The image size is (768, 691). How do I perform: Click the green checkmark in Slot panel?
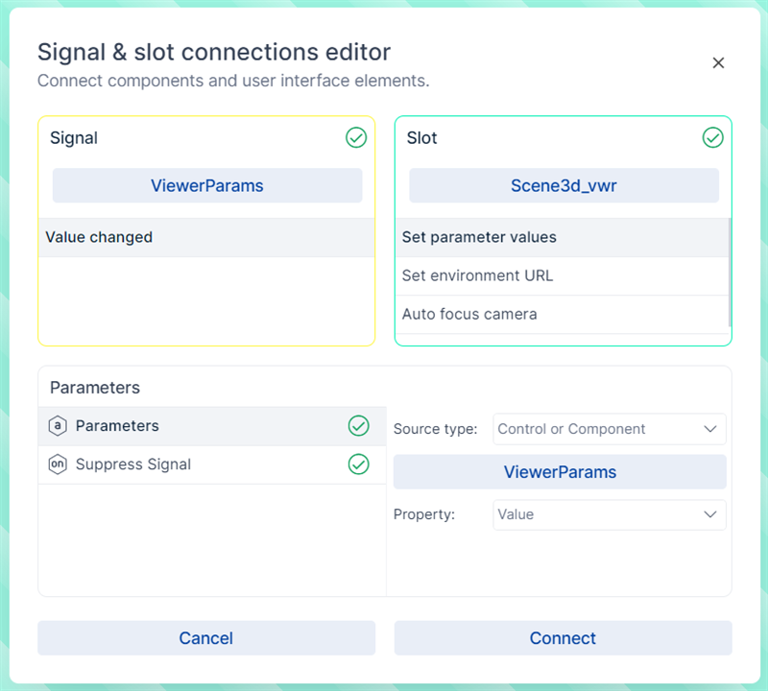(x=712, y=138)
